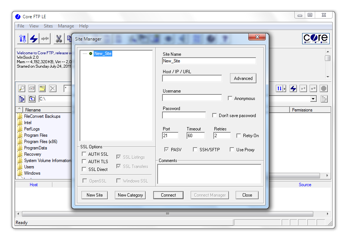Click the Advanced button

click(x=243, y=78)
